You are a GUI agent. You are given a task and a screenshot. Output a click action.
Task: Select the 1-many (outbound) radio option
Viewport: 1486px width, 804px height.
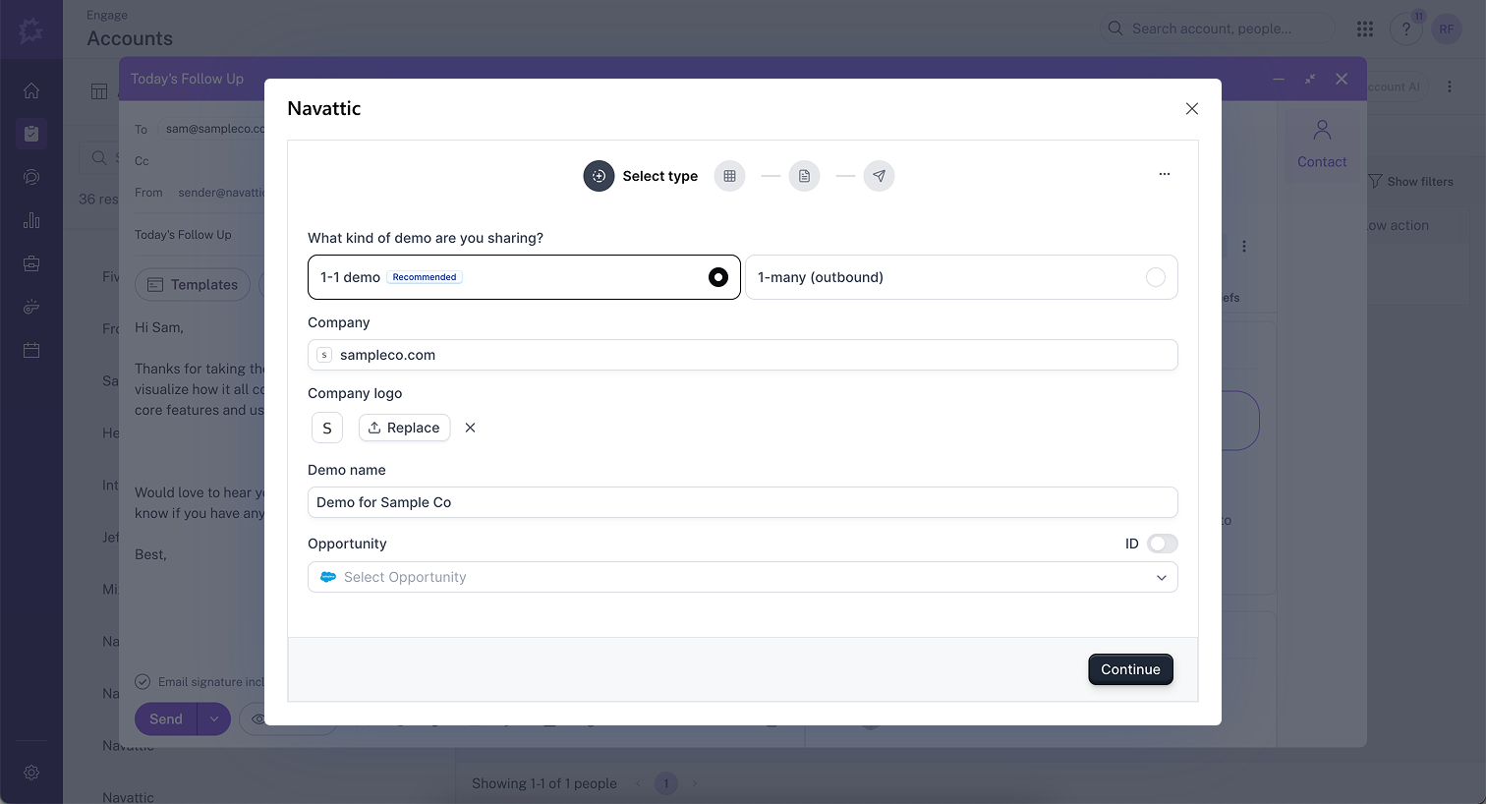coord(1155,277)
